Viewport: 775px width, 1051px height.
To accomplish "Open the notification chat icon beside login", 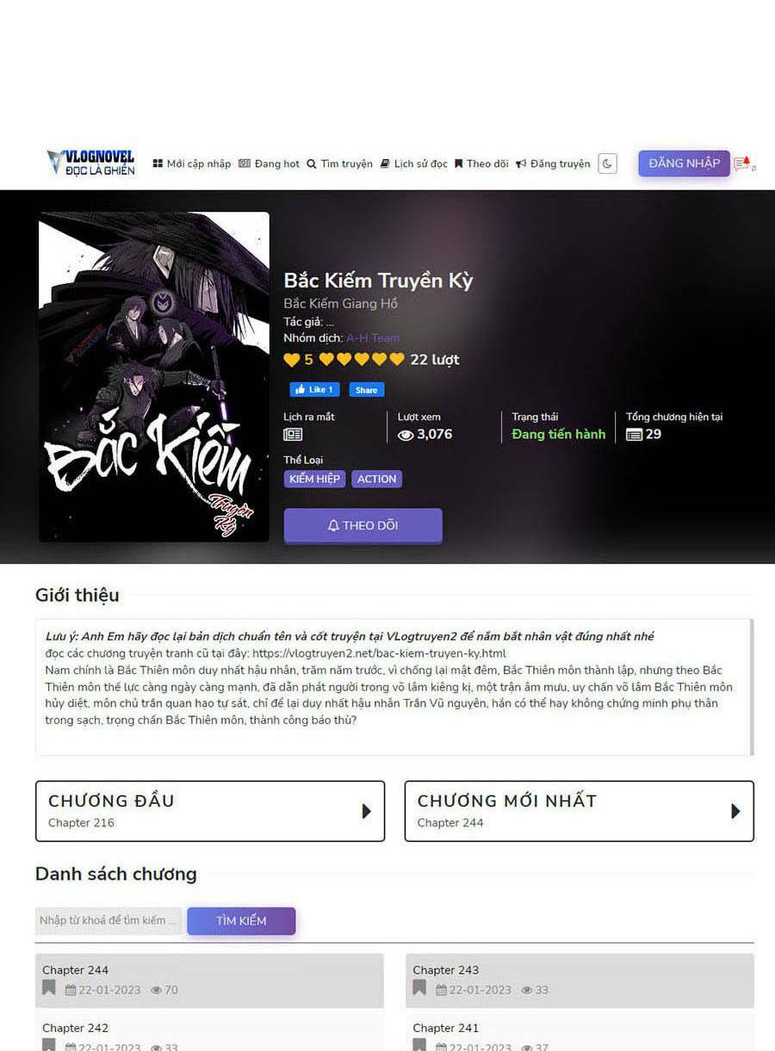I will 743,164.
